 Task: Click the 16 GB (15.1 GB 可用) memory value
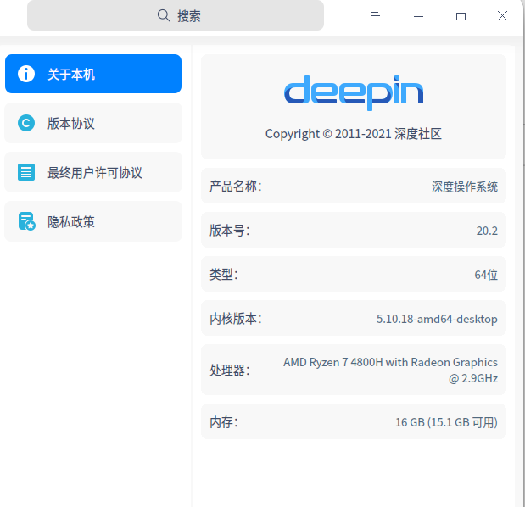[446, 422]
